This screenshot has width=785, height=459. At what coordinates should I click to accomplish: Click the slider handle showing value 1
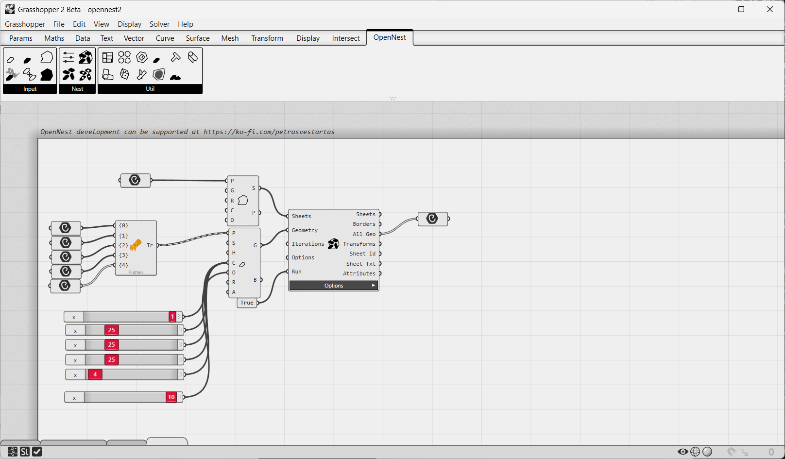(x=172, y=317)
